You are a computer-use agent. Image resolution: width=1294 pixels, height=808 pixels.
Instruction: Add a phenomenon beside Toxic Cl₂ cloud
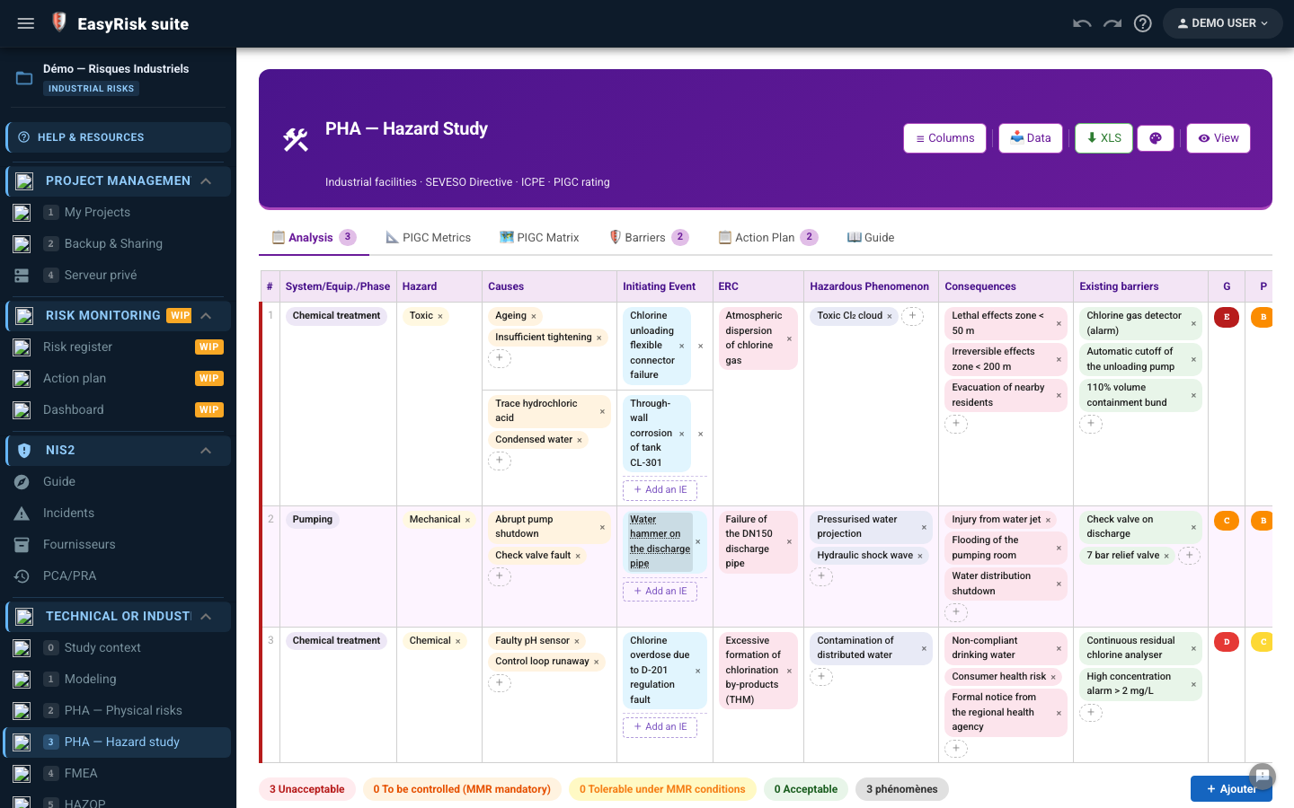(x=912, y=315)
